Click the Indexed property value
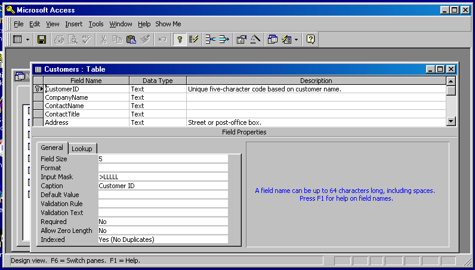This screenshot has width=475, height=270. point(163,240)
